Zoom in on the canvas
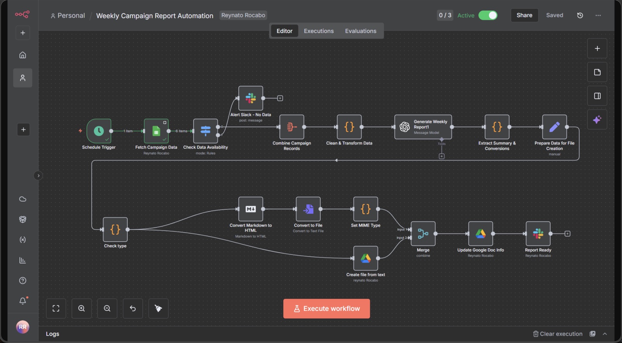 click(x=82, y=308)
